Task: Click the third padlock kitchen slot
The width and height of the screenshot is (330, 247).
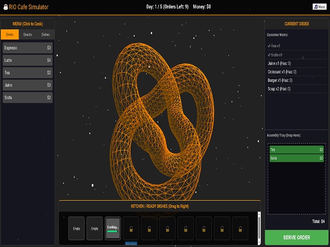Action: (x=168, y=228)
